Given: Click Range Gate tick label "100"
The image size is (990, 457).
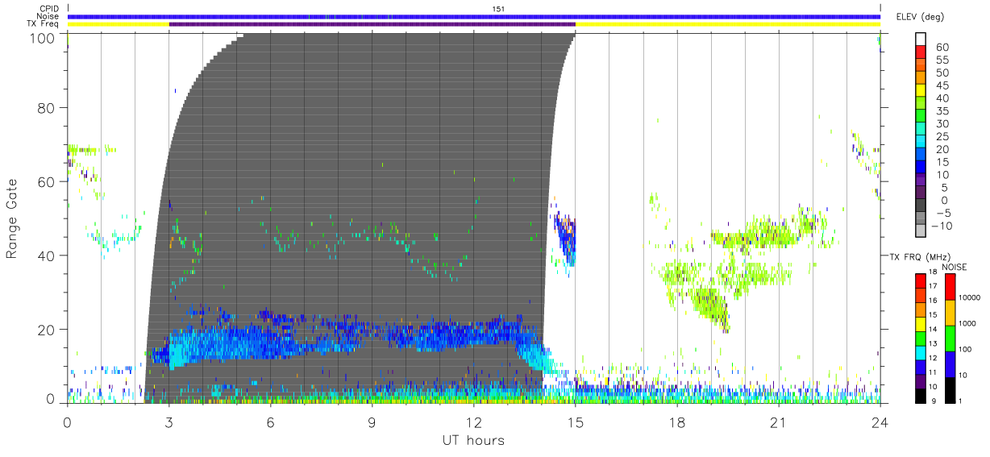Looking at the screenshot, I should pyautogui.click(x=44, y=37).
